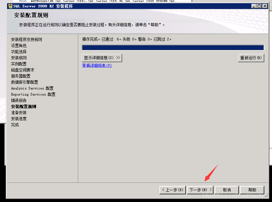
Task: Click the 重新运行(R) button
Action: tap(251, 58)
